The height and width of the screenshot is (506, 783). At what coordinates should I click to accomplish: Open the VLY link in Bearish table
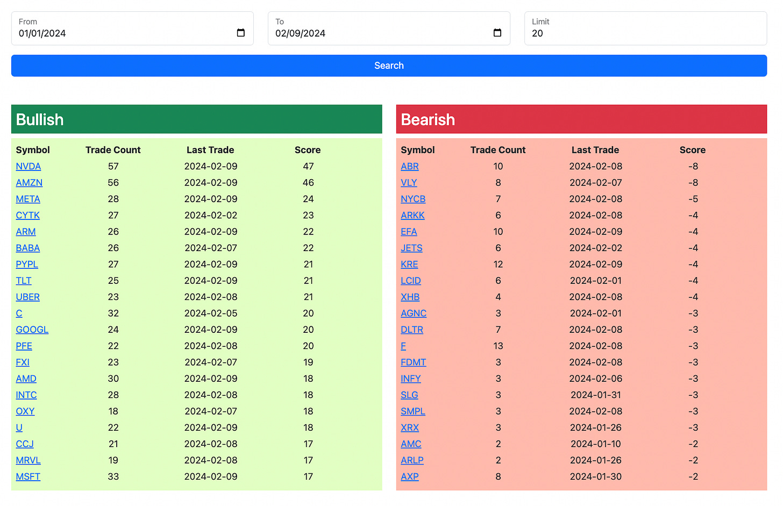point(409,183)
